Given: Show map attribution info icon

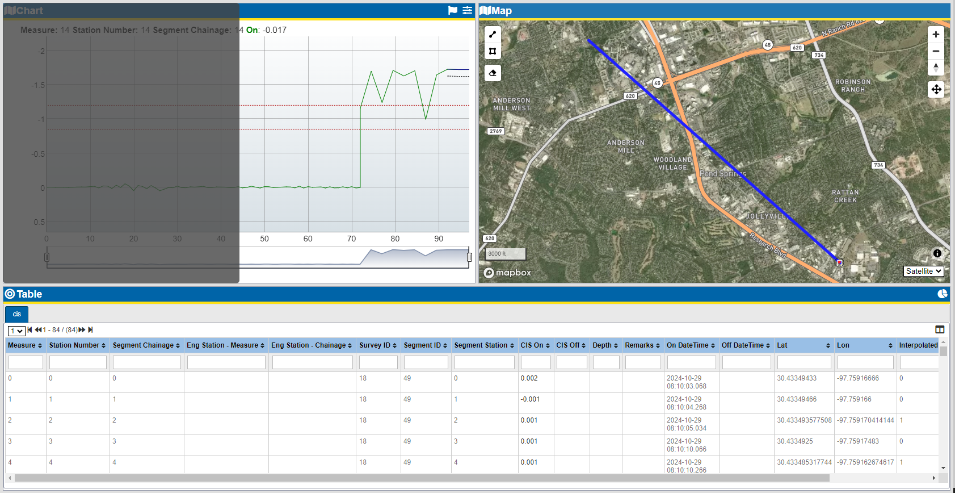Looking at the screenshot, I should (x=937, y=253).
